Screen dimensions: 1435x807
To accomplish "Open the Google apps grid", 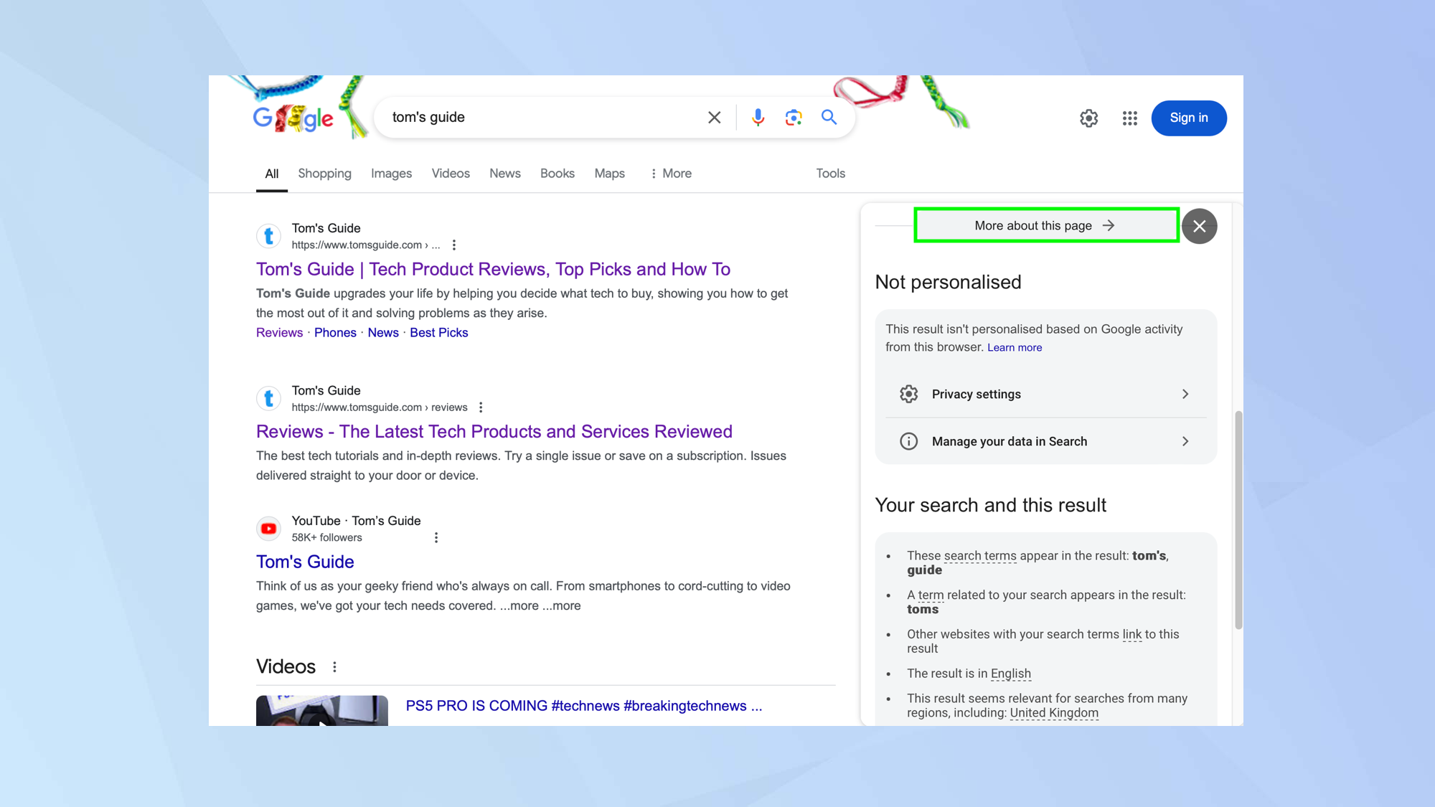I will point(1129,118).
